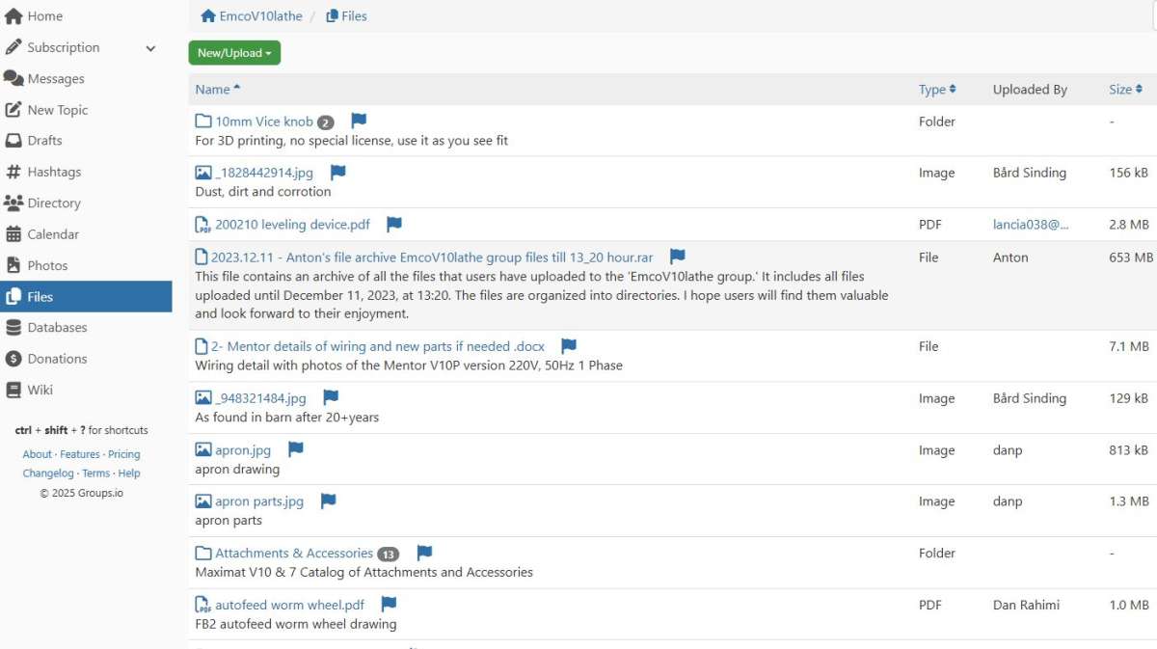Click the Calendar icon in sidebar

pyautogui.click(x=13, y=234)
